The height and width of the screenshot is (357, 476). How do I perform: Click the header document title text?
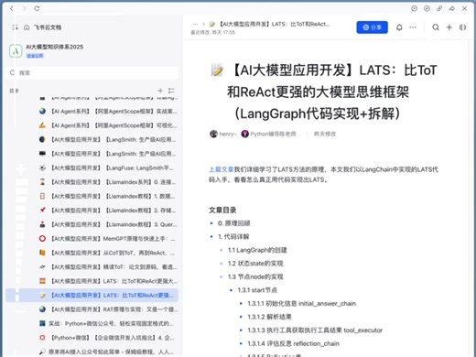(x=275, y=24)
